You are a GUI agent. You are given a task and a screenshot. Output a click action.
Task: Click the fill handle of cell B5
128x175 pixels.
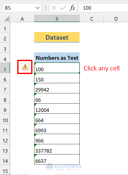(79, 73)
